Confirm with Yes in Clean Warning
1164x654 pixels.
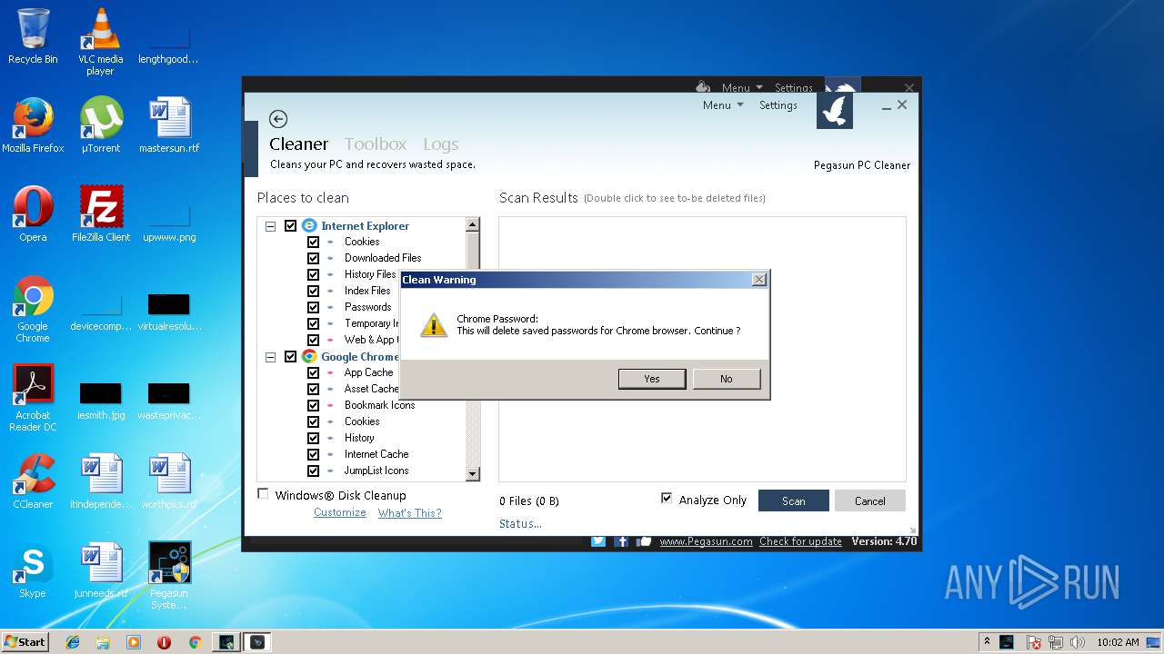pyautogui.click(x=652, y=379)
